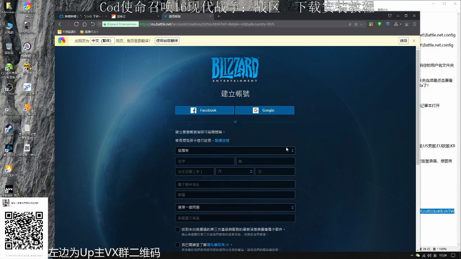Open the parent registration link (點選這裡)
This screenshot has width=461, height=259.
(x=222, y=141)
